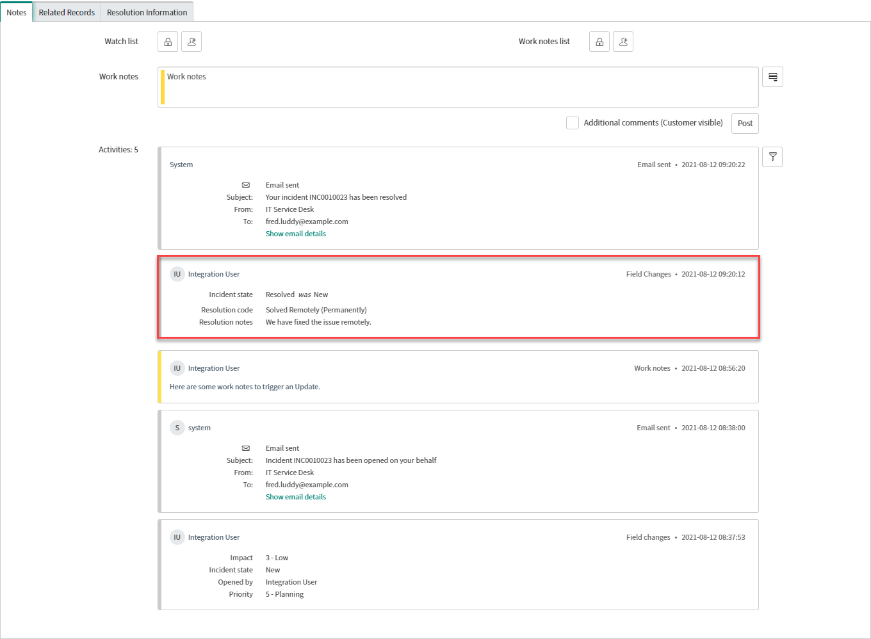Add me to the Watch list
The height and width of the screenshot is (639, 871).
[x=191, y=42]
